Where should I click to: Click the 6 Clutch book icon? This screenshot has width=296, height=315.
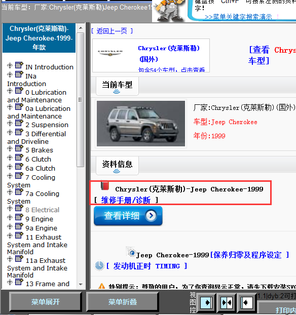click(19, 158)
